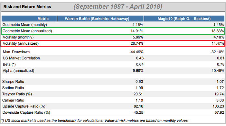226x126 pixels.
Task: Select the Geometric Mean (monthly) row label
Action: coord(25,25)
